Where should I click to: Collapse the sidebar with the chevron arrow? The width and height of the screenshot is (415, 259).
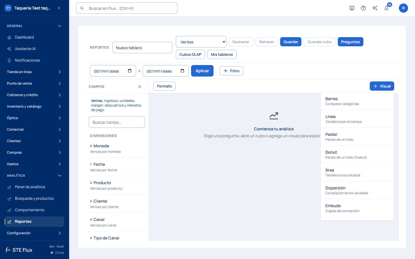59,8
